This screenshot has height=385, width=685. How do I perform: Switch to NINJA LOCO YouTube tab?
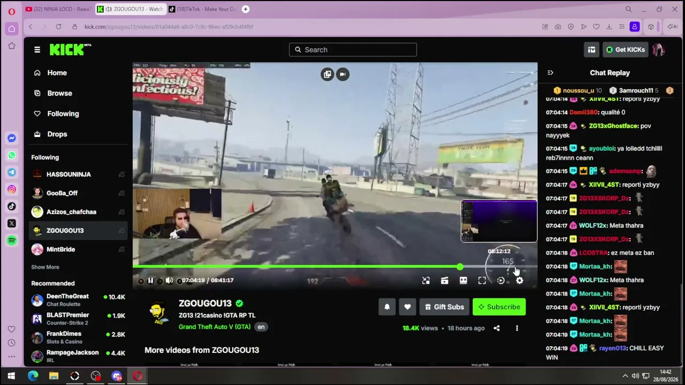click(x=58, y=9)
